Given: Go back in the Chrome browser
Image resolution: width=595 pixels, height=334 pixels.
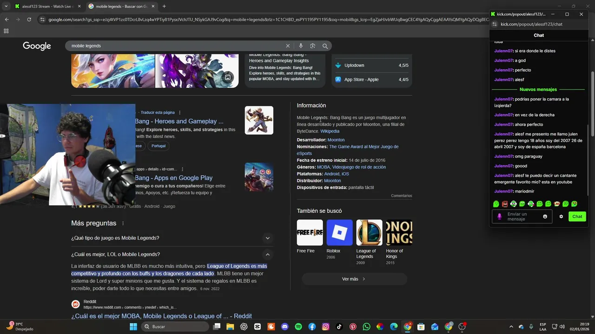Looking at the screenshot, I should [x=7, y=19].
